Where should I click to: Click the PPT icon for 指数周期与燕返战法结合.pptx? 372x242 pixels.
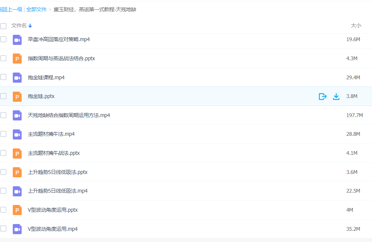pyautogui.click(x=17, y=58)
